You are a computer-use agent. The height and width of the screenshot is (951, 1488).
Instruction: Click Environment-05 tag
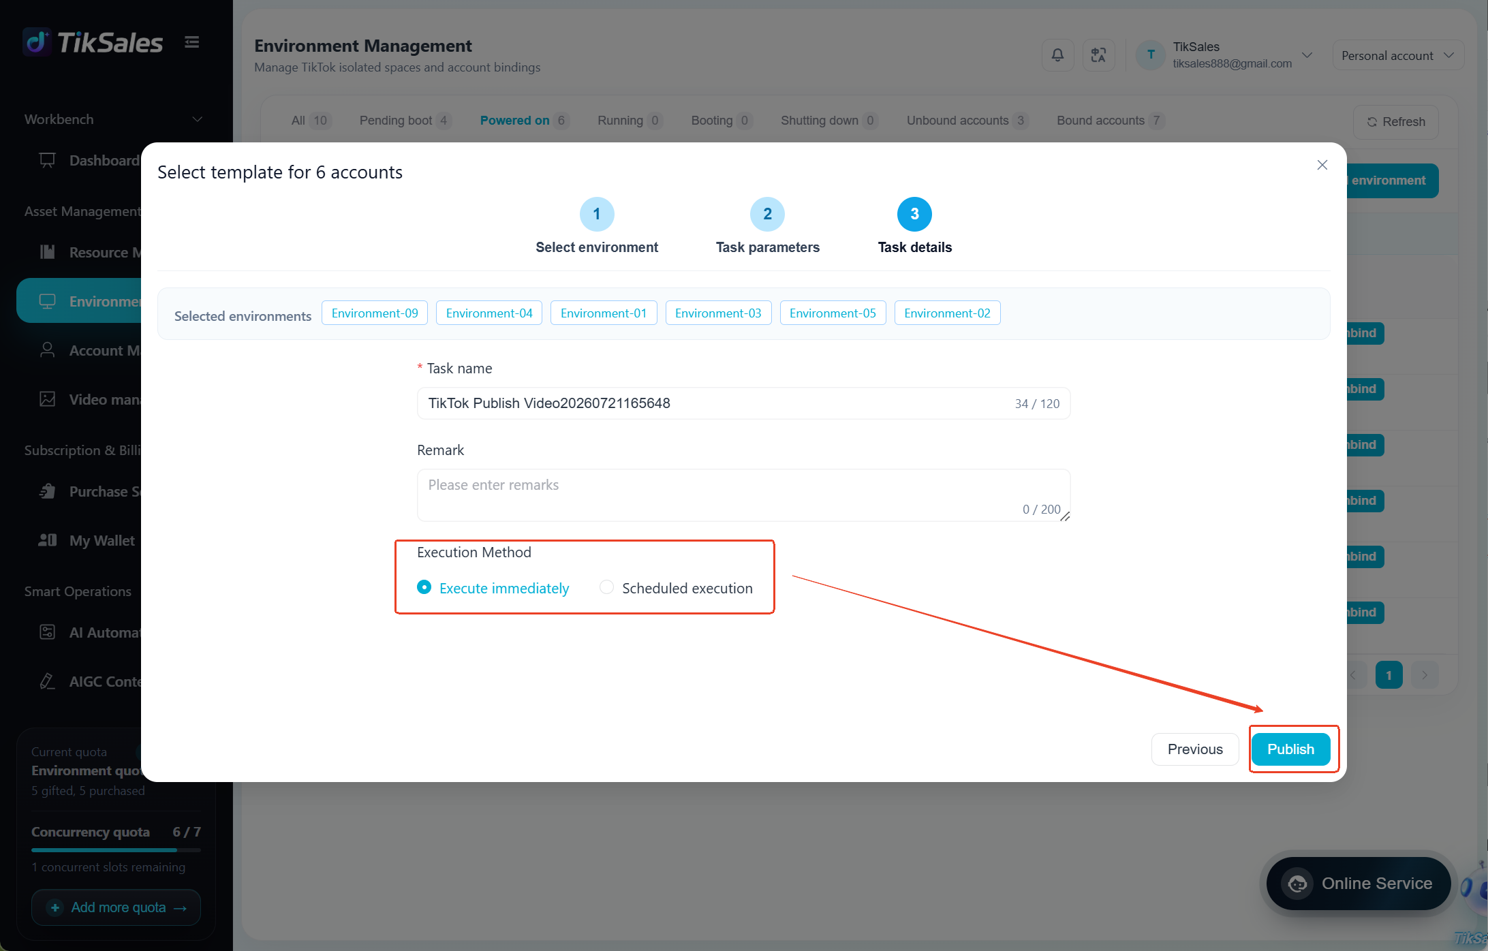click(833, 313)
